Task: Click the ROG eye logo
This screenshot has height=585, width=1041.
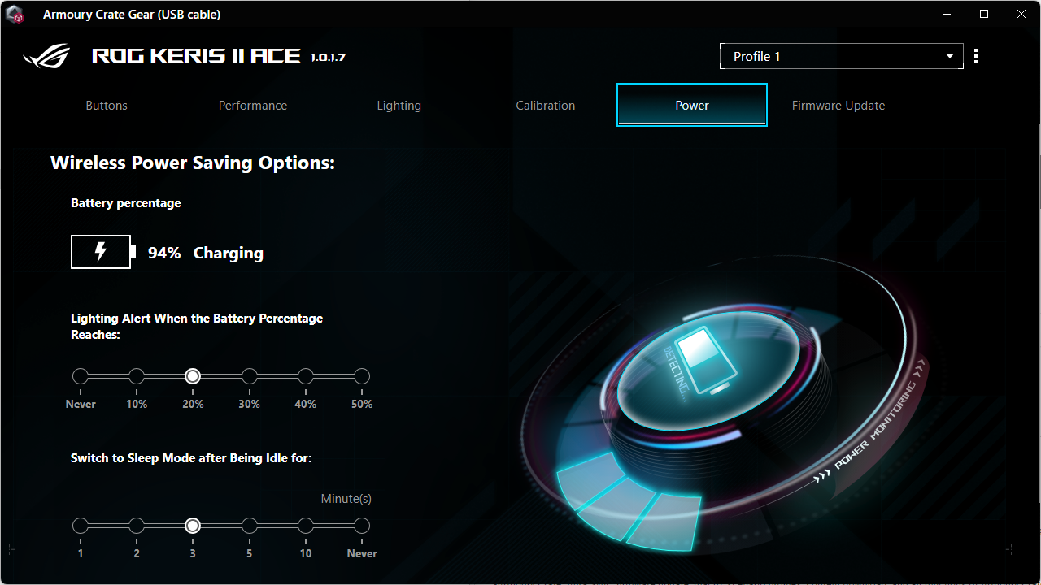Action: (47, 56)
